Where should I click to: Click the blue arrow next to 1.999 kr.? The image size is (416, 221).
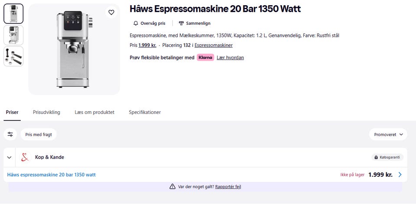coord(400,175)
